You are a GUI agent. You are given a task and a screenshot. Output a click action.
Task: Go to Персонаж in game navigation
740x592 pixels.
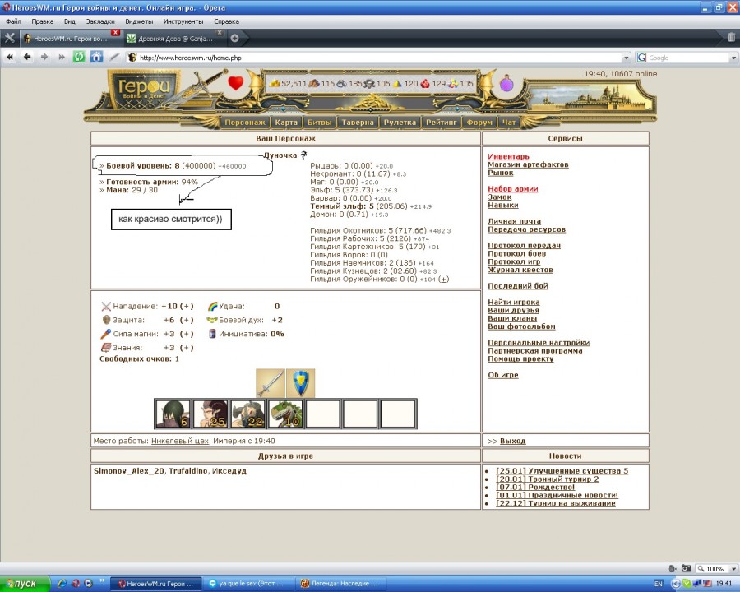point(245,123)
